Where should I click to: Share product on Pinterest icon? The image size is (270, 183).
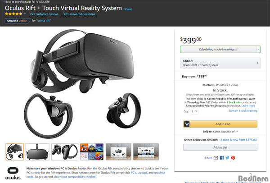pos(233,158)
